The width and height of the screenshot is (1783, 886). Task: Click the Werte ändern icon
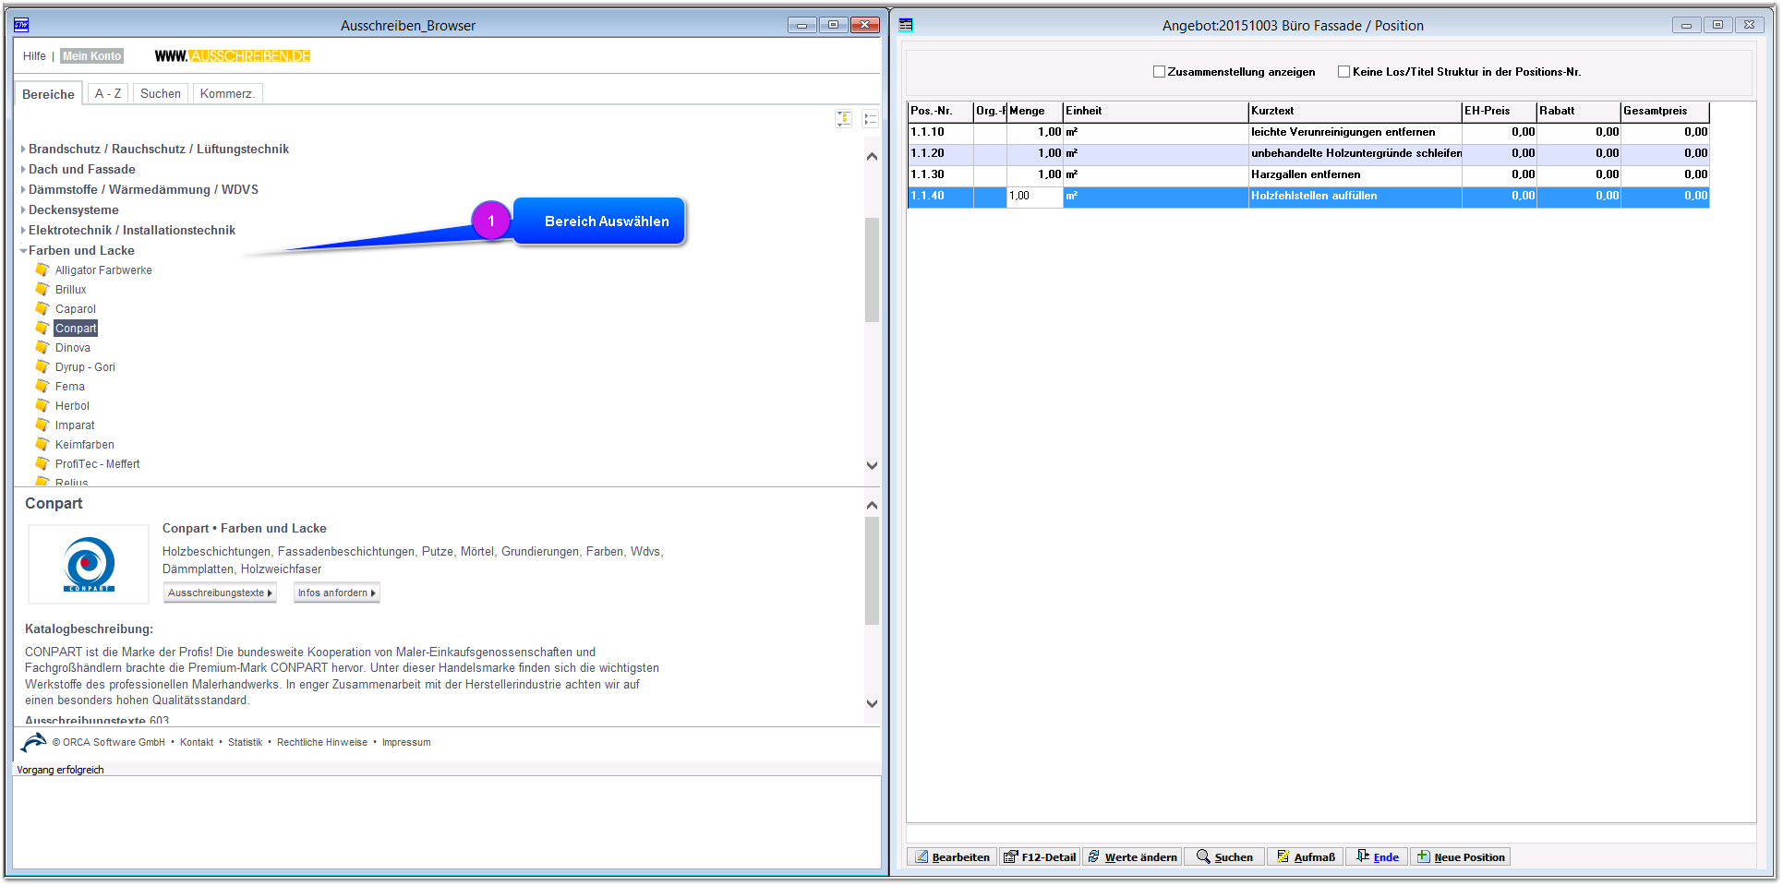pyautogui.click(x=1094, y=856)
